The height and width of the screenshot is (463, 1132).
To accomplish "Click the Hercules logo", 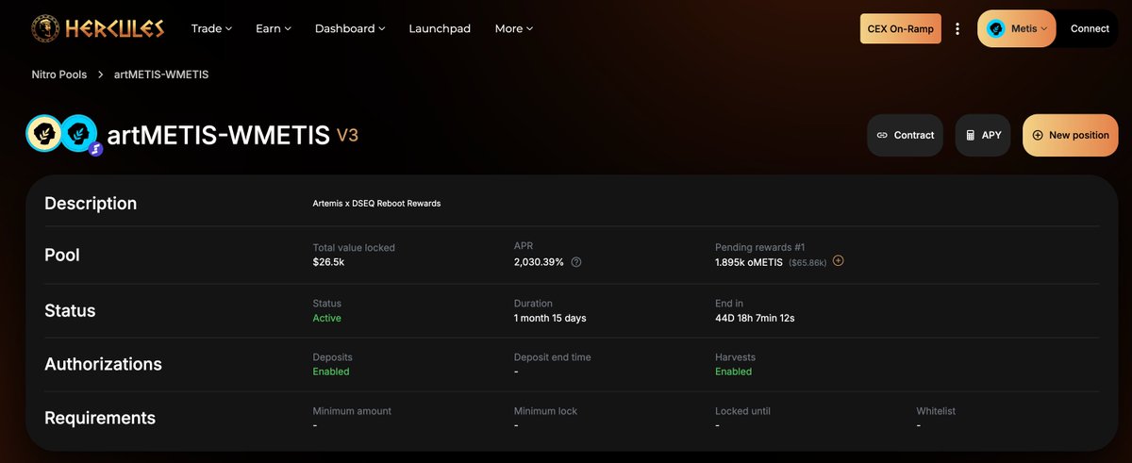I will tap(97, 28).
